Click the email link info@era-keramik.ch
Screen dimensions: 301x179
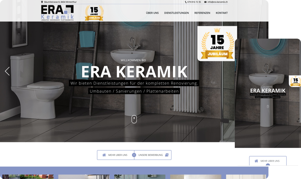pos(218,2)
